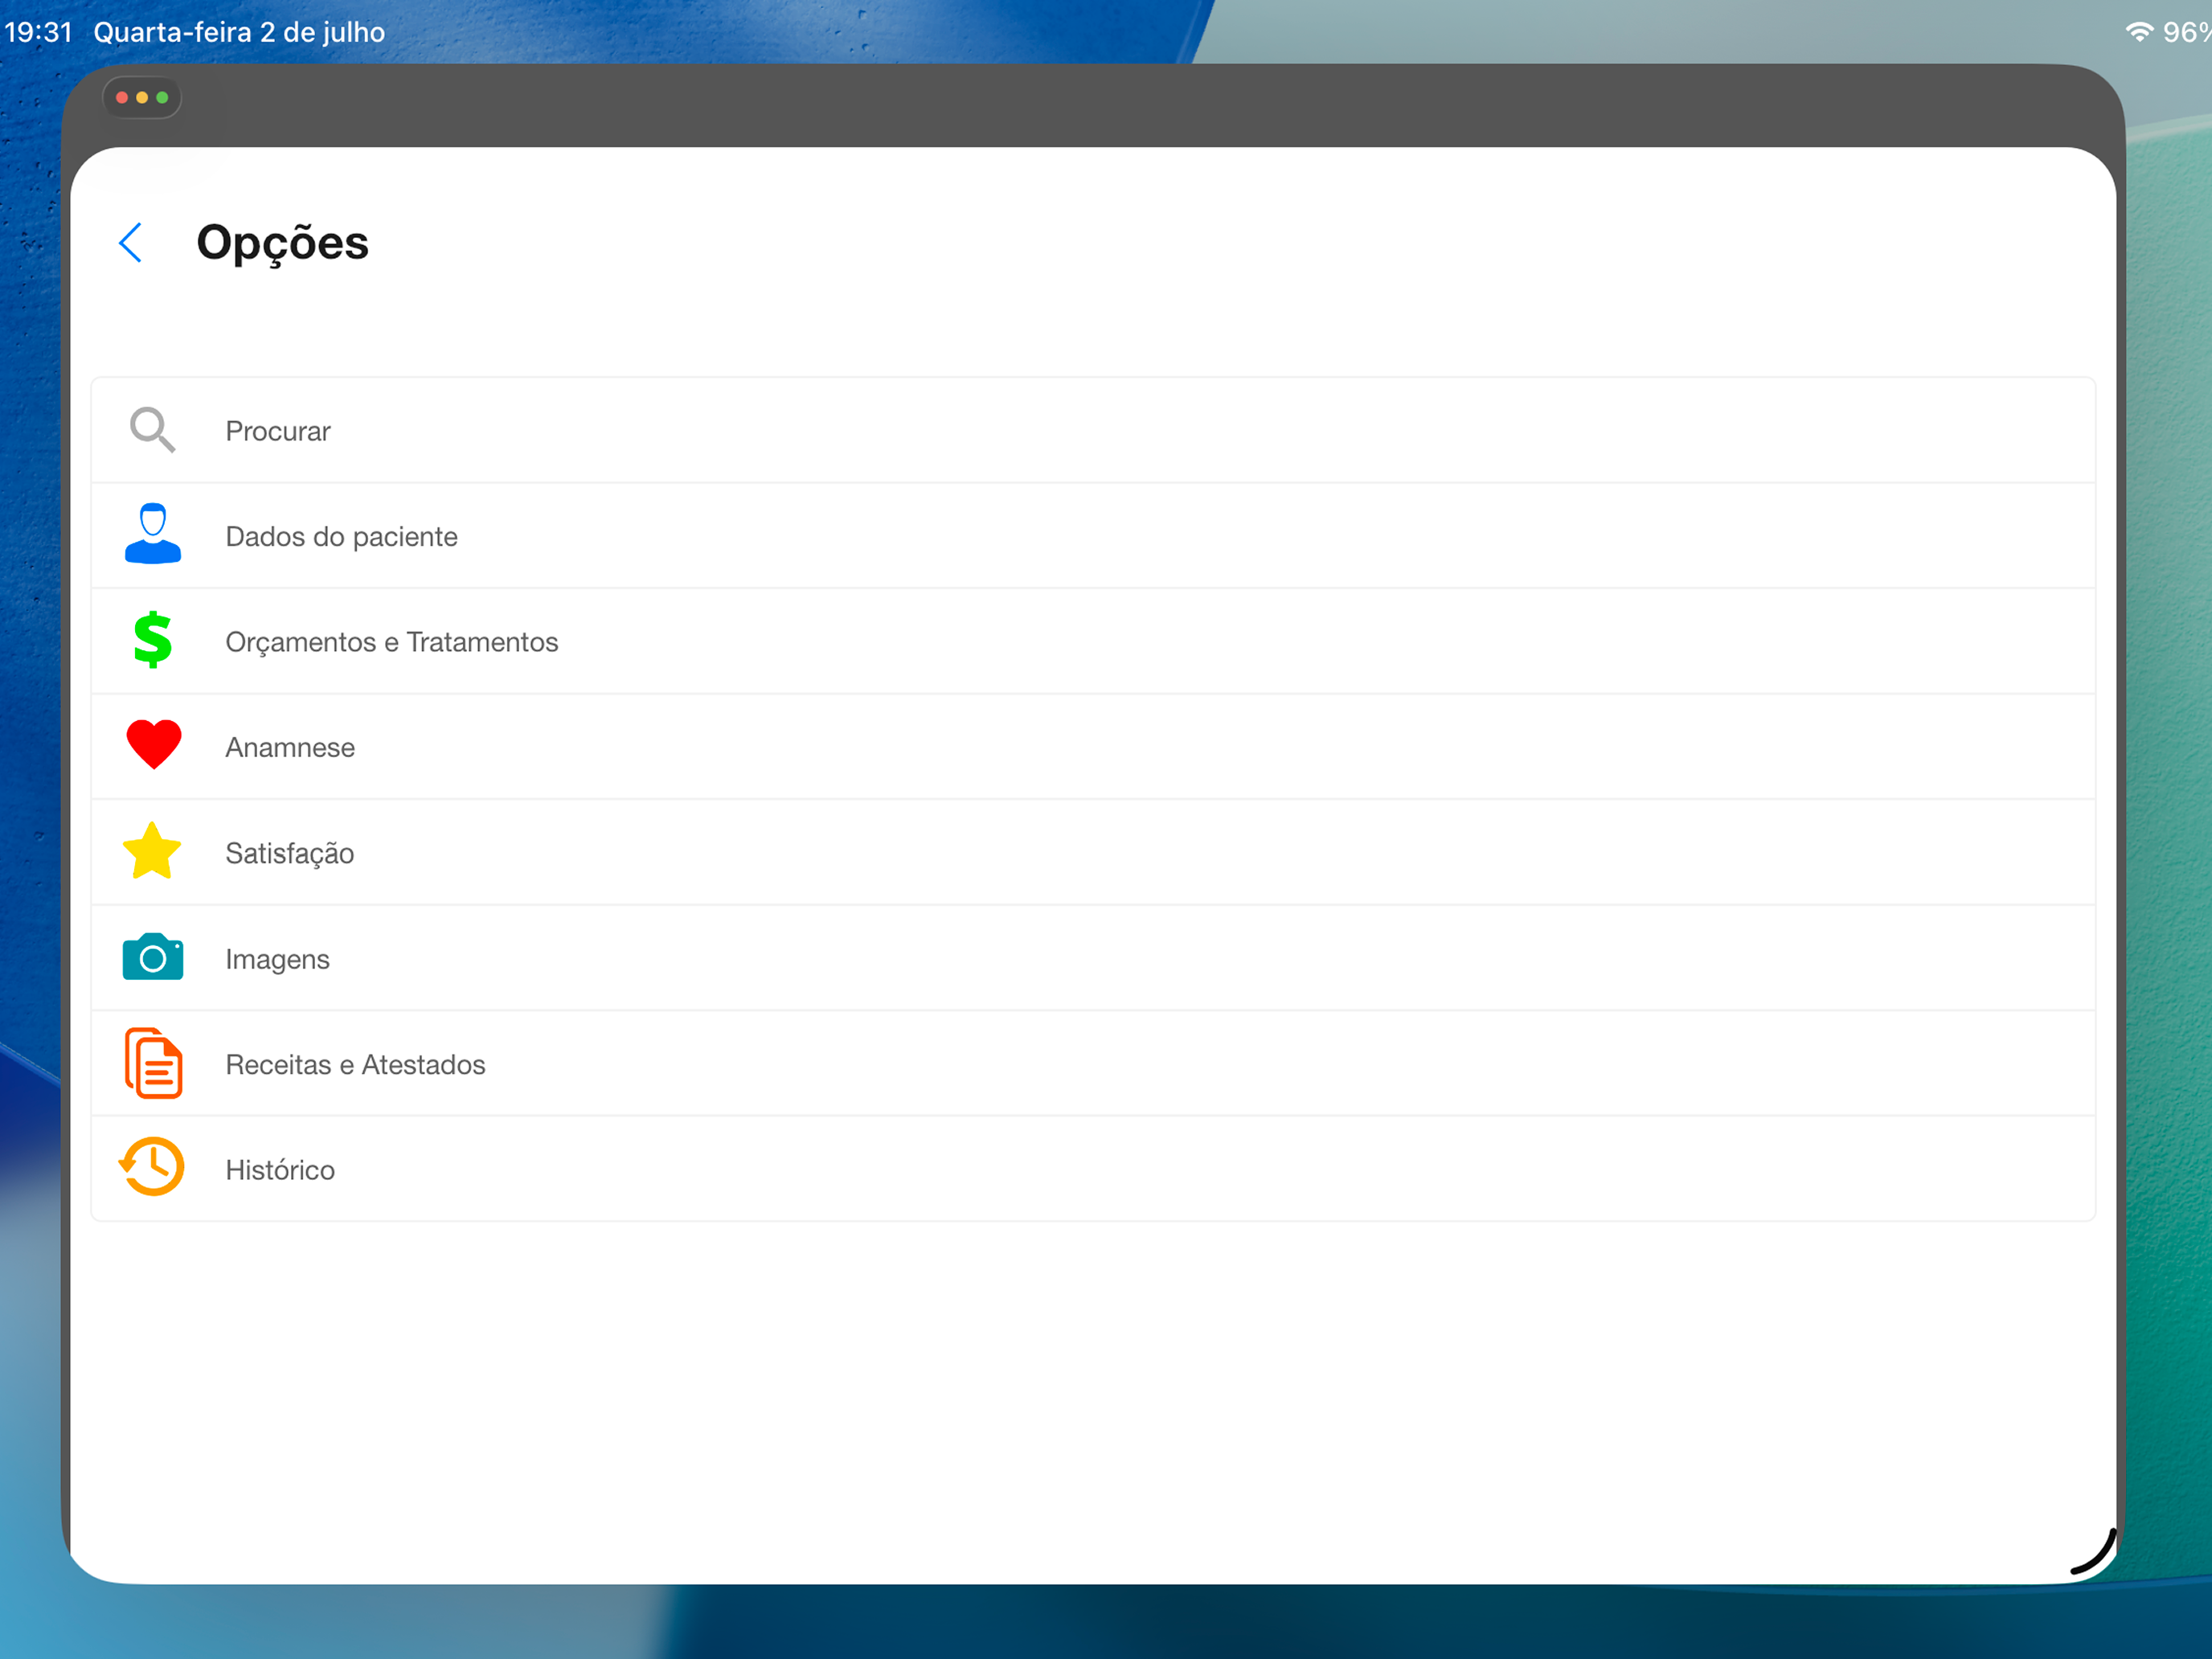Select the Anamnese entry
This screenshot has height=1659, width=2212.
coord(1093,748)
